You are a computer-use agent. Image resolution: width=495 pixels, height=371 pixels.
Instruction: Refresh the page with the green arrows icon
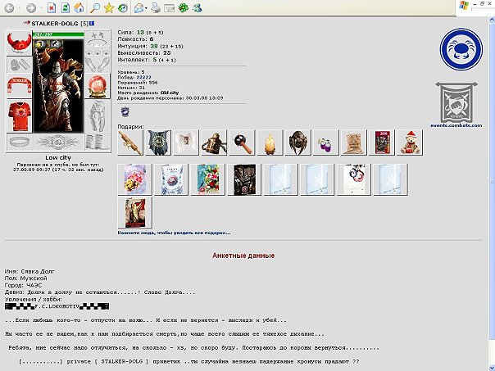66,8
